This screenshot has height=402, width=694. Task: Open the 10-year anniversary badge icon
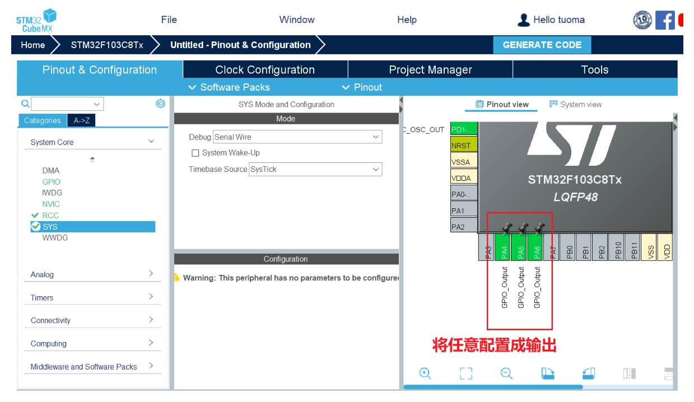(642, 20)
